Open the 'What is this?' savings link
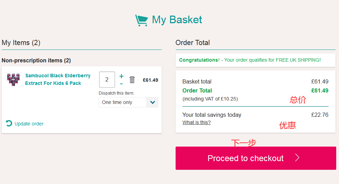 [x=196, y=122]
